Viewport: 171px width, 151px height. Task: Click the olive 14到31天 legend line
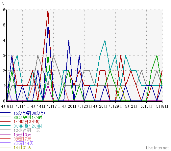[6, 147]
